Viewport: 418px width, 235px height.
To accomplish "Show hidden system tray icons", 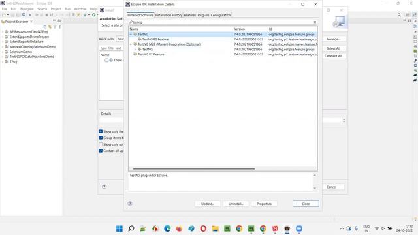I will tap(342, 228).
